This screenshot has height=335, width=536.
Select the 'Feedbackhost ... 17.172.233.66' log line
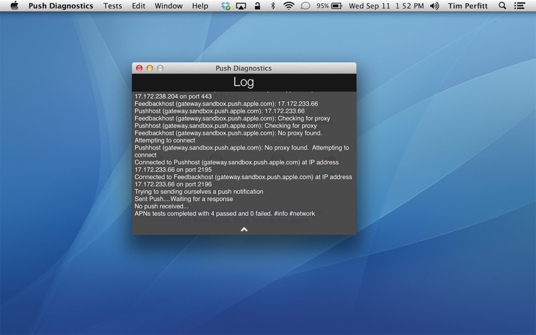[226, 104]
